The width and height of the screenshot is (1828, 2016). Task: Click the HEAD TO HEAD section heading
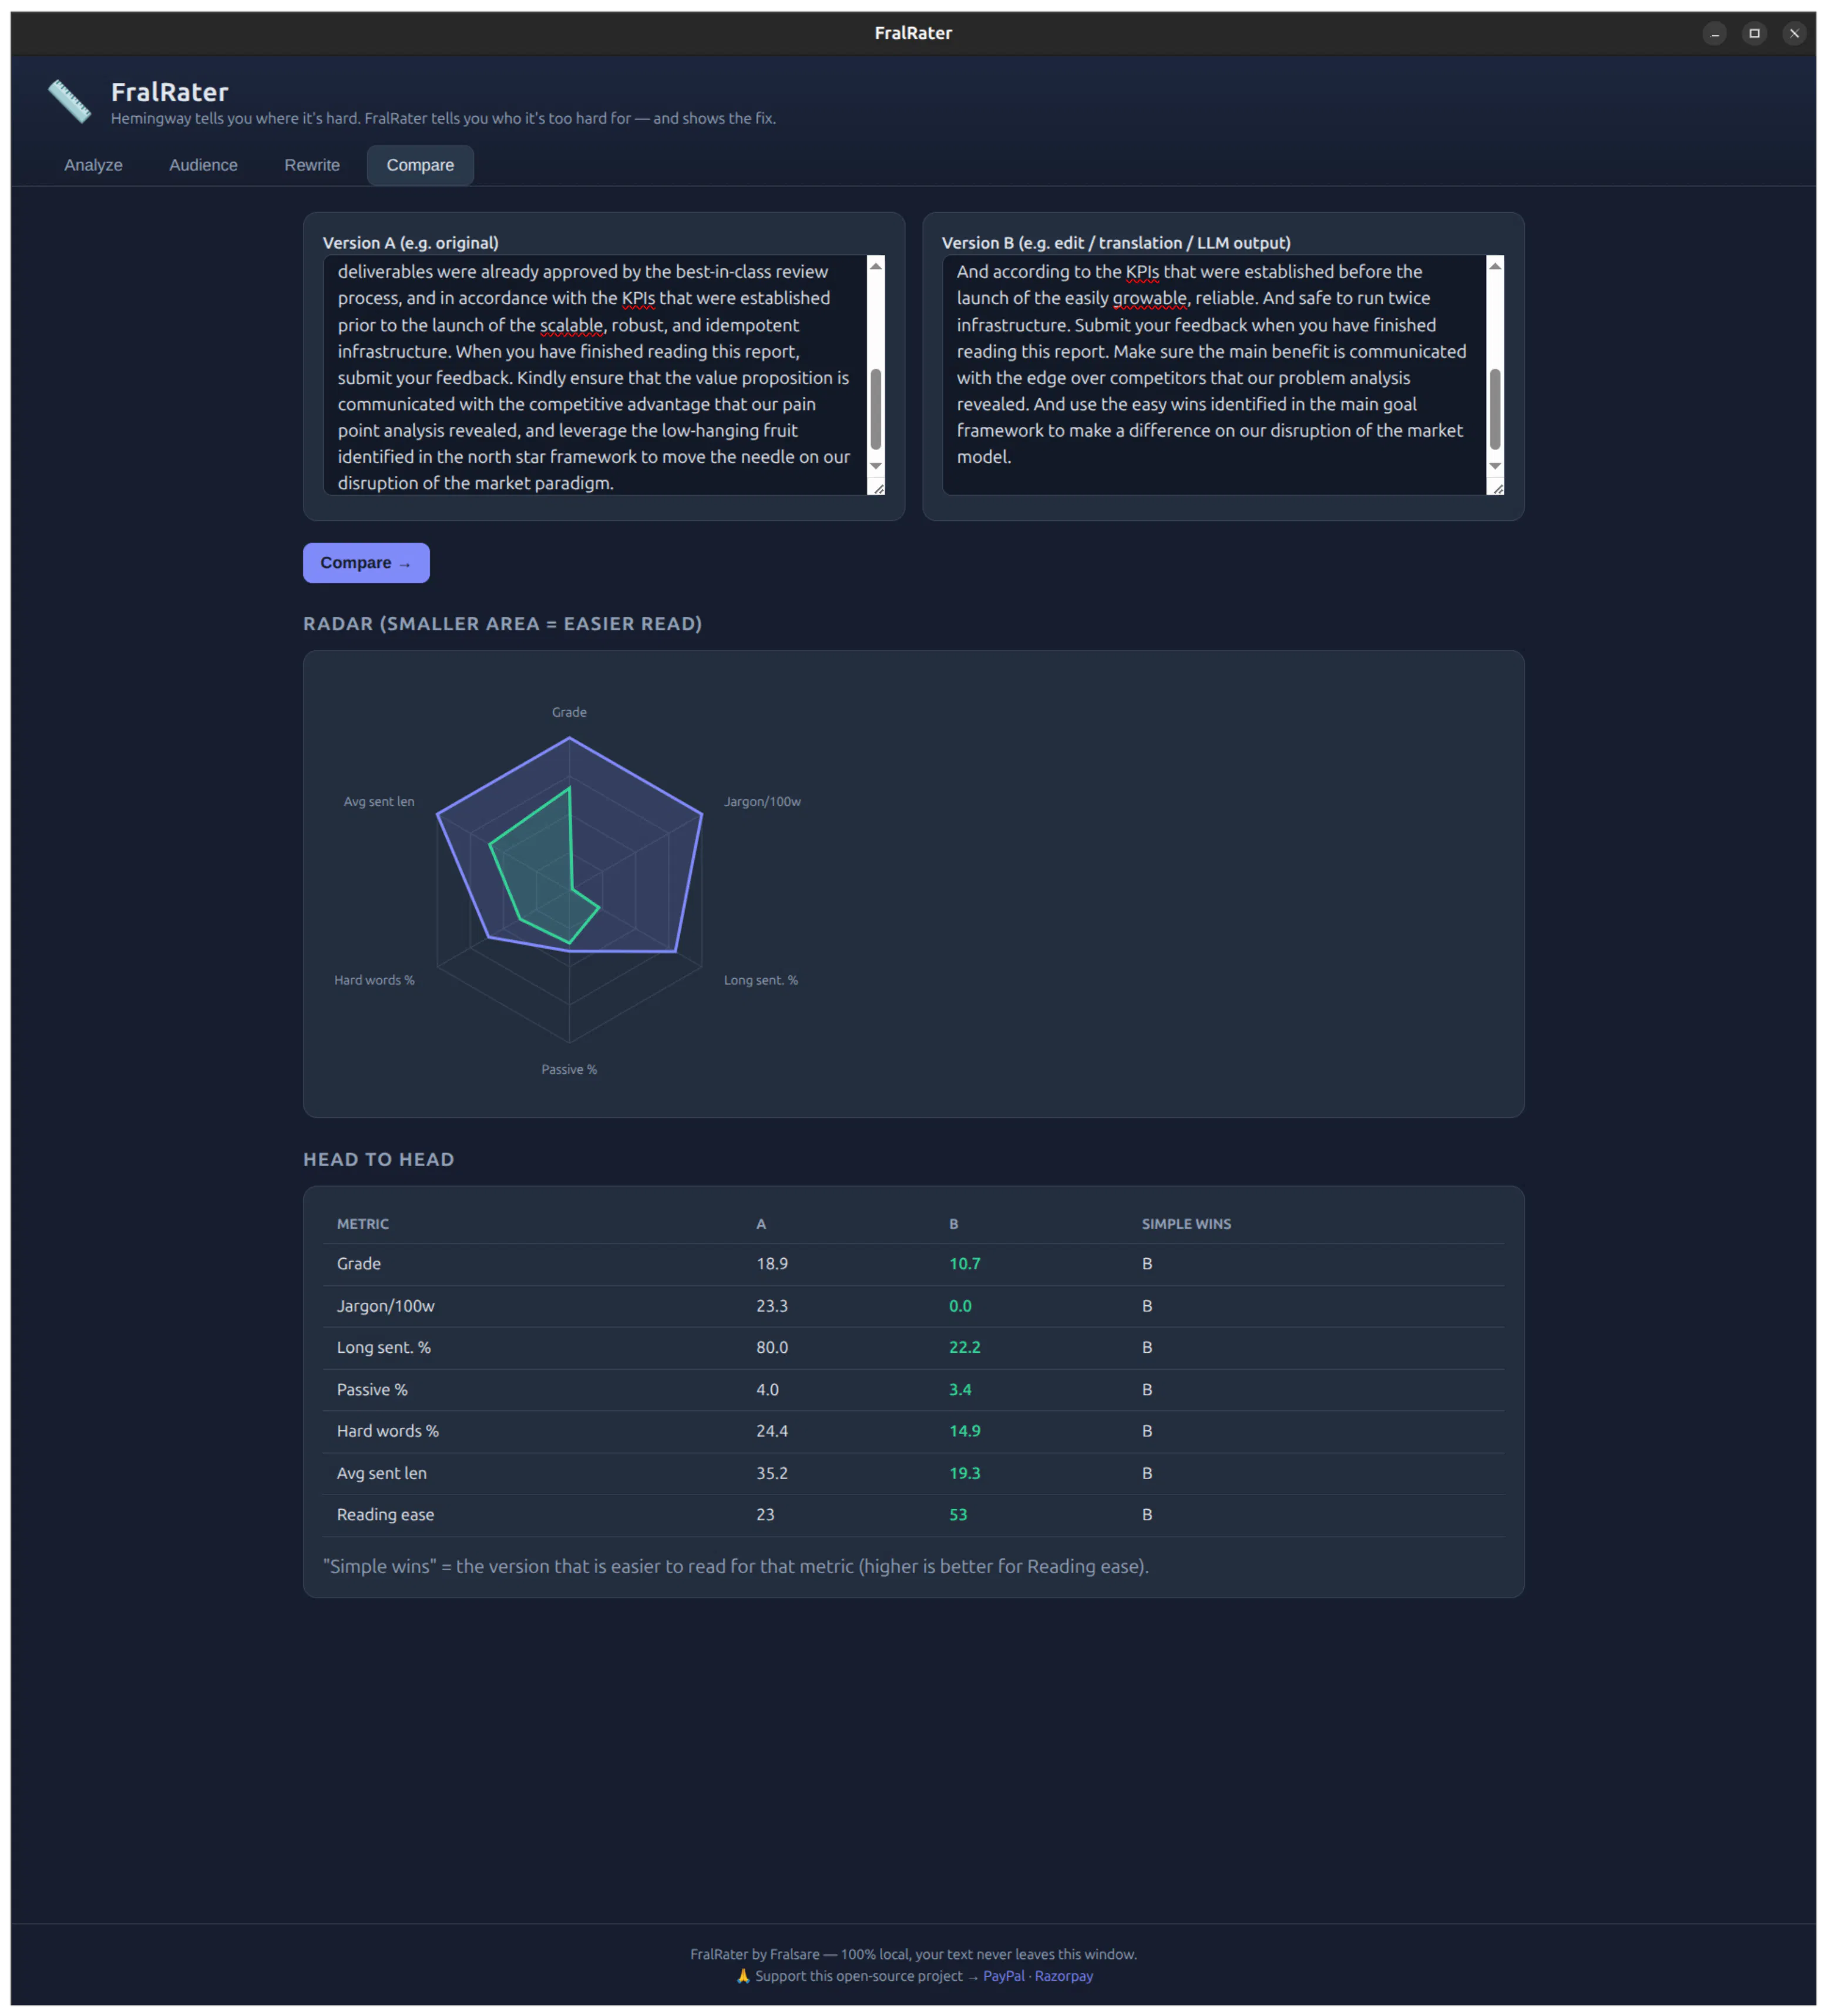[379, 1159]
